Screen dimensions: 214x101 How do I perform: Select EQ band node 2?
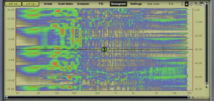tap(74, 49)
